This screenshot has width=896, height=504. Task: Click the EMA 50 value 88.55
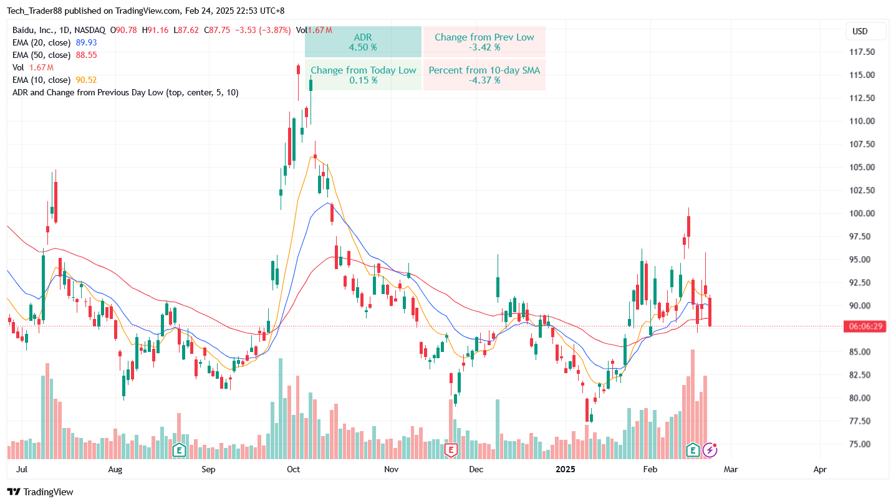[86, 55]
